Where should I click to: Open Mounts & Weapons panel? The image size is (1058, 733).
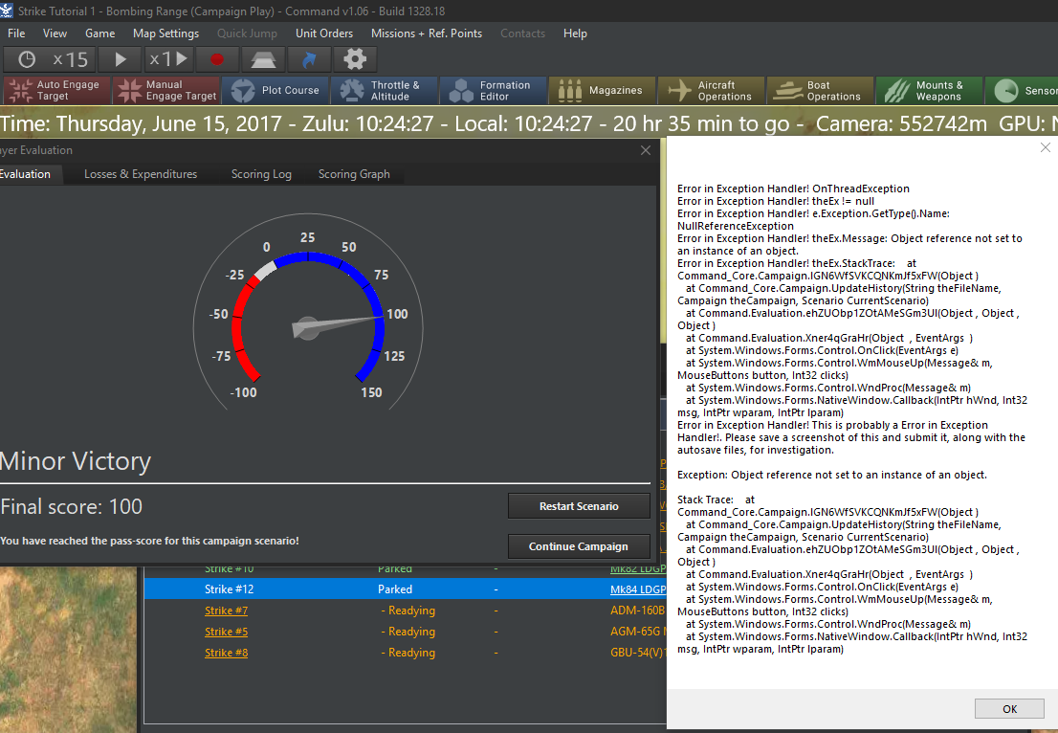(929, 91)
